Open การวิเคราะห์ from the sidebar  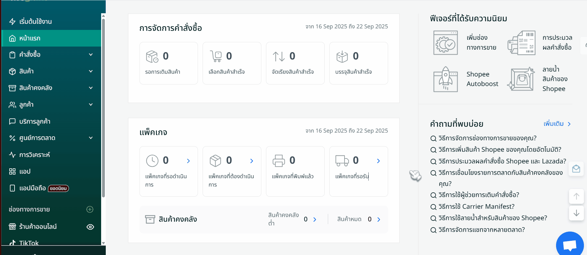[x=34, y=155]
